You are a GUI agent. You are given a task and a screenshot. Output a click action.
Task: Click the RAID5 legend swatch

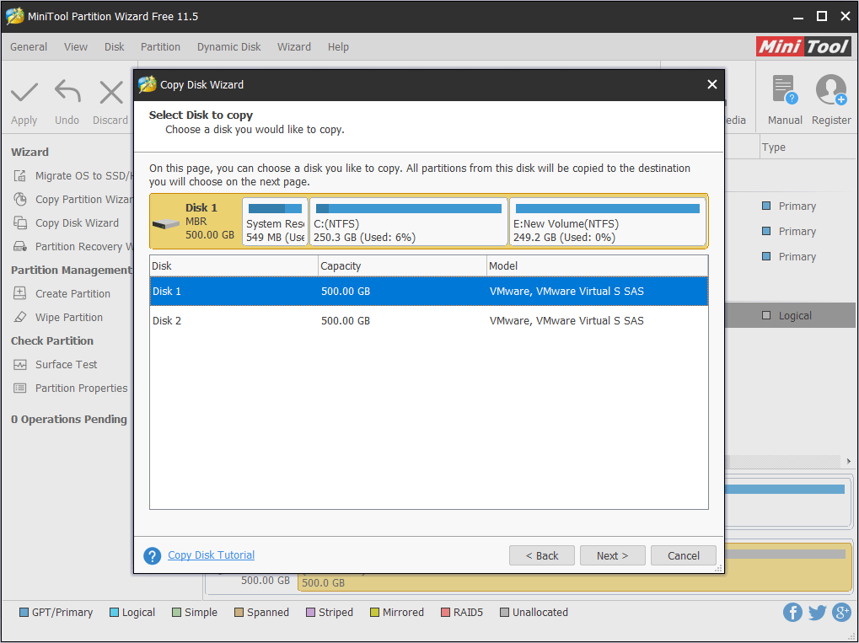pos(445,613)
